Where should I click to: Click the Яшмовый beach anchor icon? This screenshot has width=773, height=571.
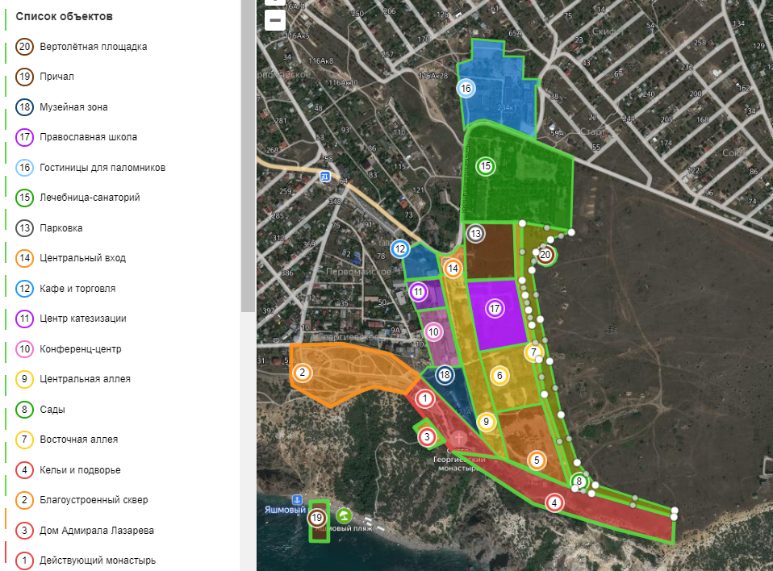click(296, 501)
